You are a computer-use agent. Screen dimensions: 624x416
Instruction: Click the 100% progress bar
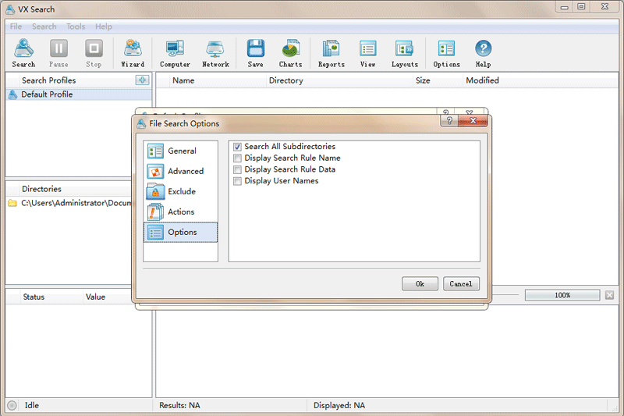click(562, 296)
